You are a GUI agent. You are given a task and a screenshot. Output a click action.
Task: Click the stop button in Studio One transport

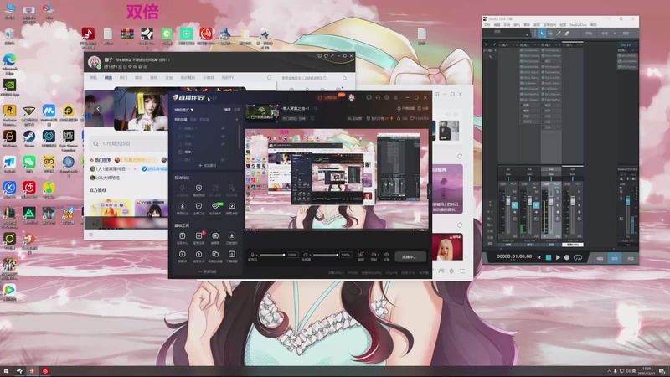[549, 257]
